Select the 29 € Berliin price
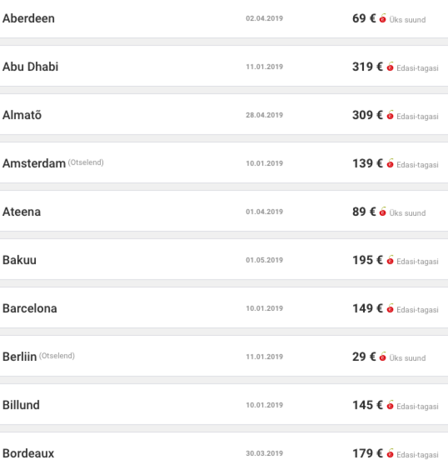The image size is (448, 465). (364, 357)
